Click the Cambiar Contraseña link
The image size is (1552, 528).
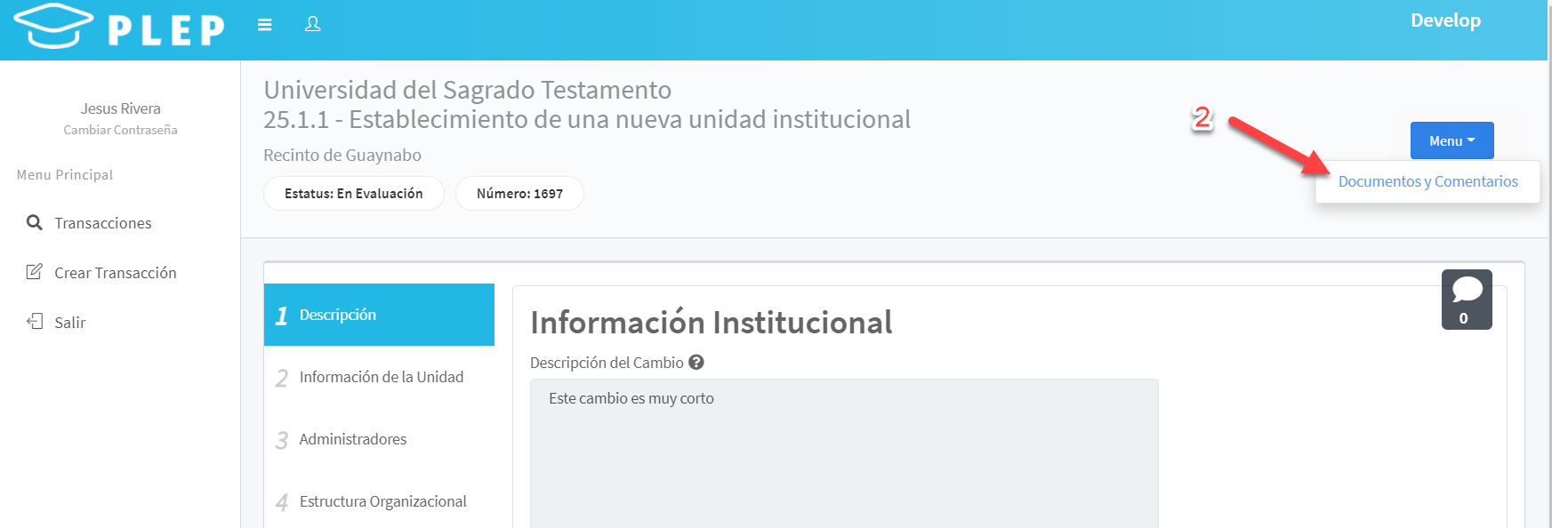point(120,130)
